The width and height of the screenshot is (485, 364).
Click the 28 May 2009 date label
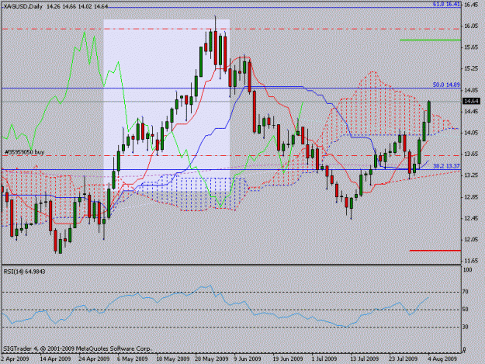point(211,359)
